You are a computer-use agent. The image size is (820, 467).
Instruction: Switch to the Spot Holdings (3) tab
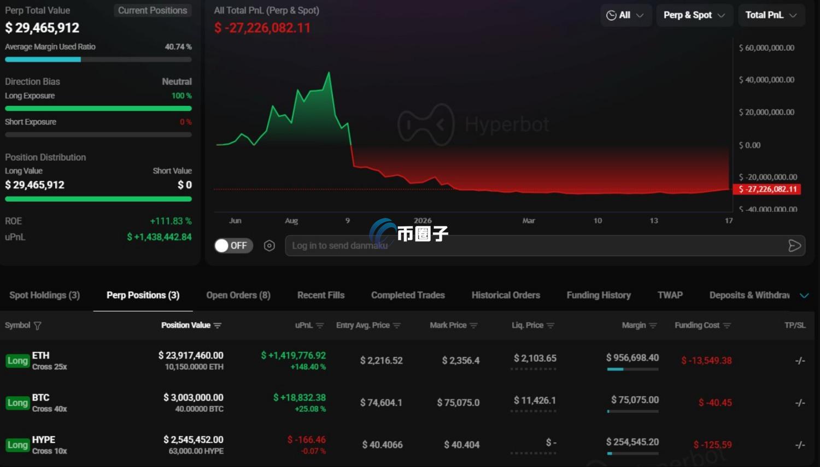click(x=44, y=295)
